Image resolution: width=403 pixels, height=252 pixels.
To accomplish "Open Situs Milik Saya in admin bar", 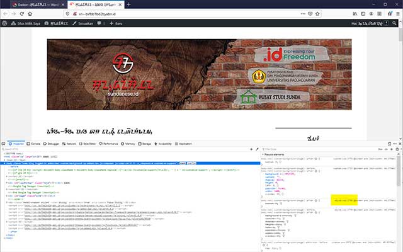I will [x=26, y=23].
